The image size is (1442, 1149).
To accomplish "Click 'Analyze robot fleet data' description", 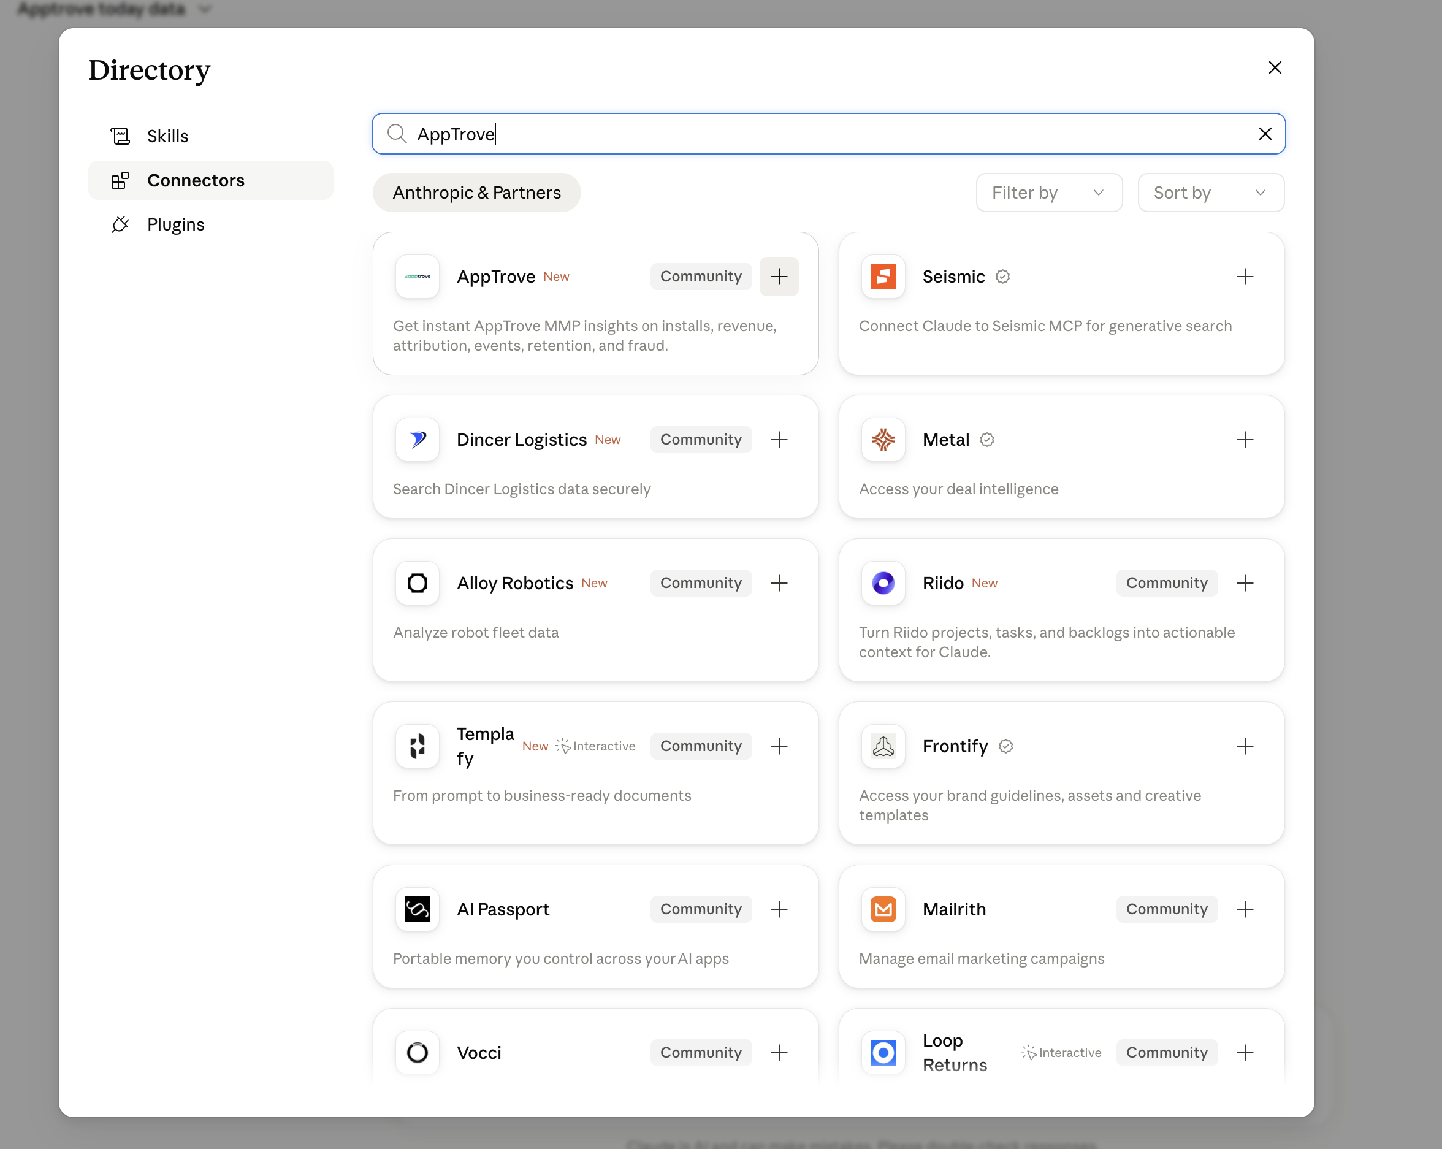I will 476,632.
